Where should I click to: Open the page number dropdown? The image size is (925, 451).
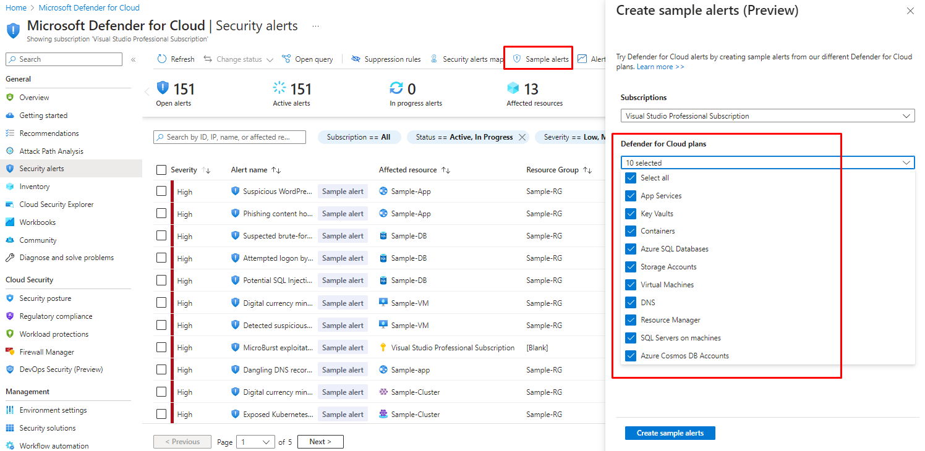tap(256, 442)
